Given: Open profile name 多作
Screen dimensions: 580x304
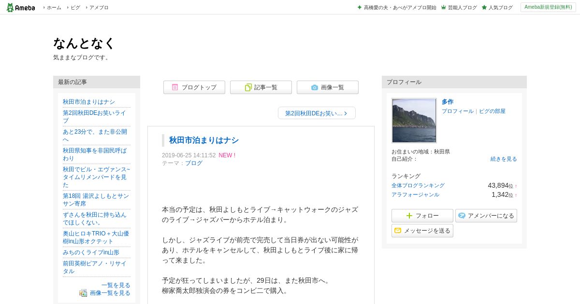Looking at the screenshot, I should (448, 102).
